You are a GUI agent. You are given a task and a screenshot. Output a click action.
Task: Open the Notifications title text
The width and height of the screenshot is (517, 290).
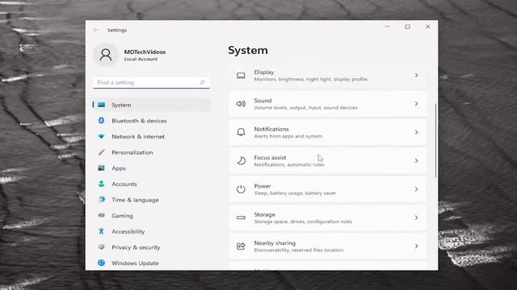[x=271, y=129]
